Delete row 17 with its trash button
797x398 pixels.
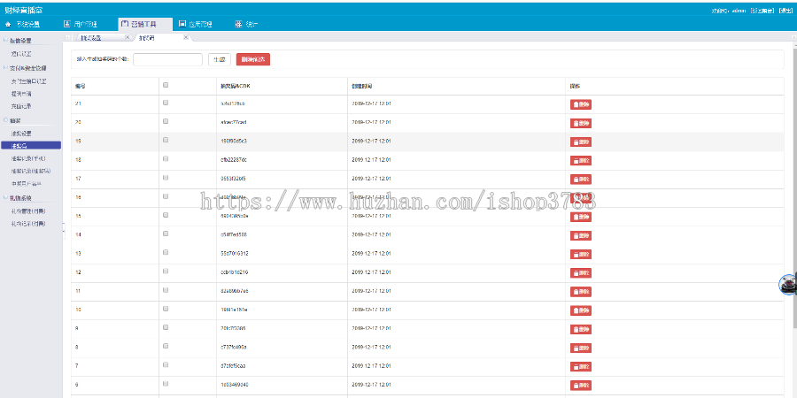click(x=580, y=180)
